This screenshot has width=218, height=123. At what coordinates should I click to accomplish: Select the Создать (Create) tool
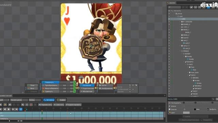(x=32, y=92)
